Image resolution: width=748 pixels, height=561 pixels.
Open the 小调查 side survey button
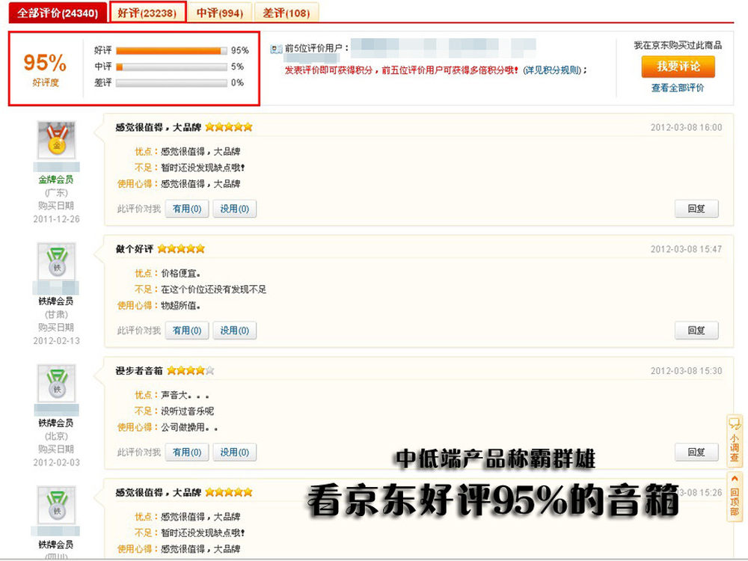(735, 440)
